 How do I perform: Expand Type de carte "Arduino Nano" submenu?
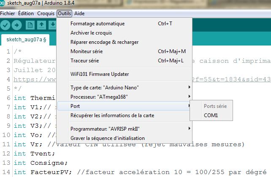tap(125, 88)
